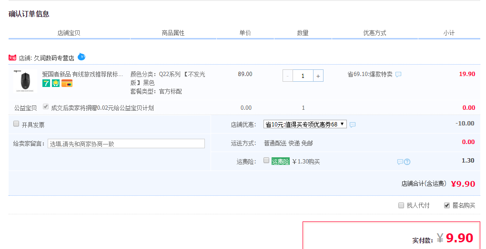Click the orange credit card badge
The width and height of the screenshot is (486, 249).
pos(67,83)
